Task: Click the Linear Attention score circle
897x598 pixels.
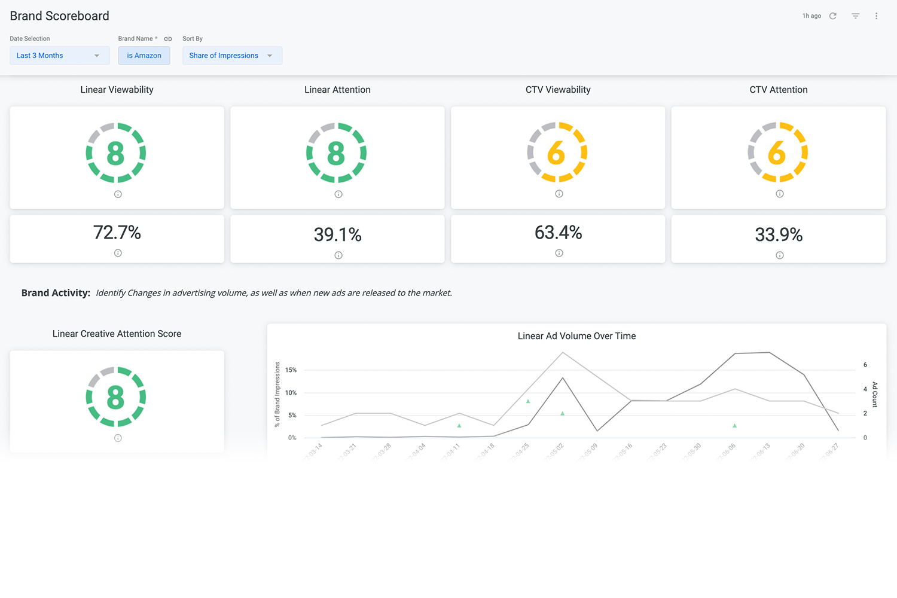Action: click(x=337, y=152)
